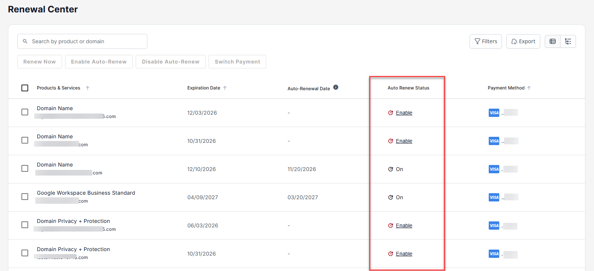Focus the search by product or domain field
This screenshot has width=594, height=271.
tap(82, 41)
